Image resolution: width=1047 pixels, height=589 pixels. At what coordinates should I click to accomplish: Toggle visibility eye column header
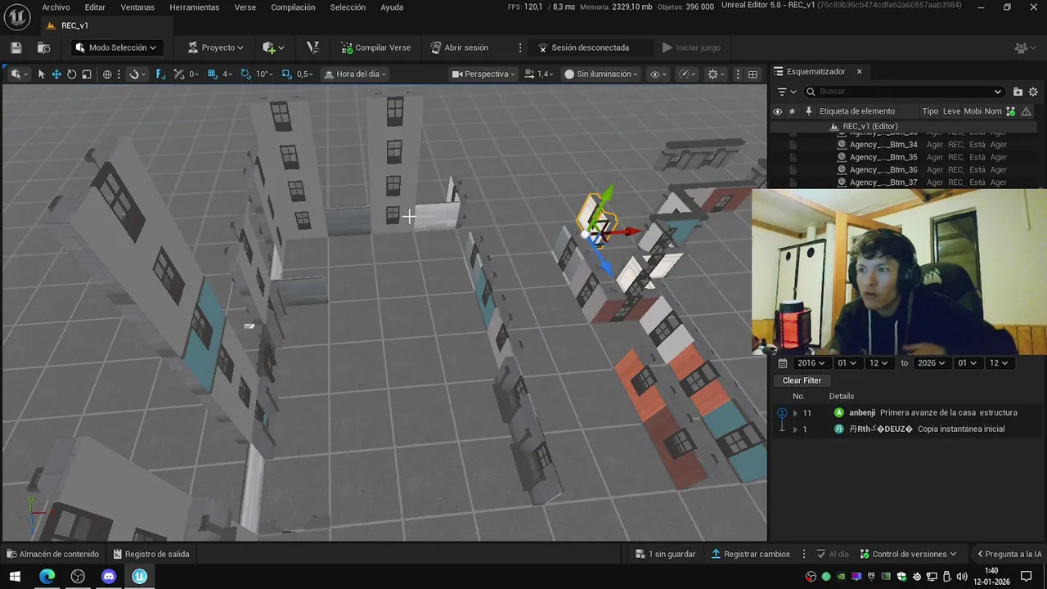pos(777,111)
